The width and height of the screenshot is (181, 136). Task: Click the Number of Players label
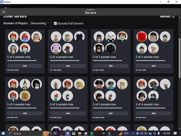point(16,23)
